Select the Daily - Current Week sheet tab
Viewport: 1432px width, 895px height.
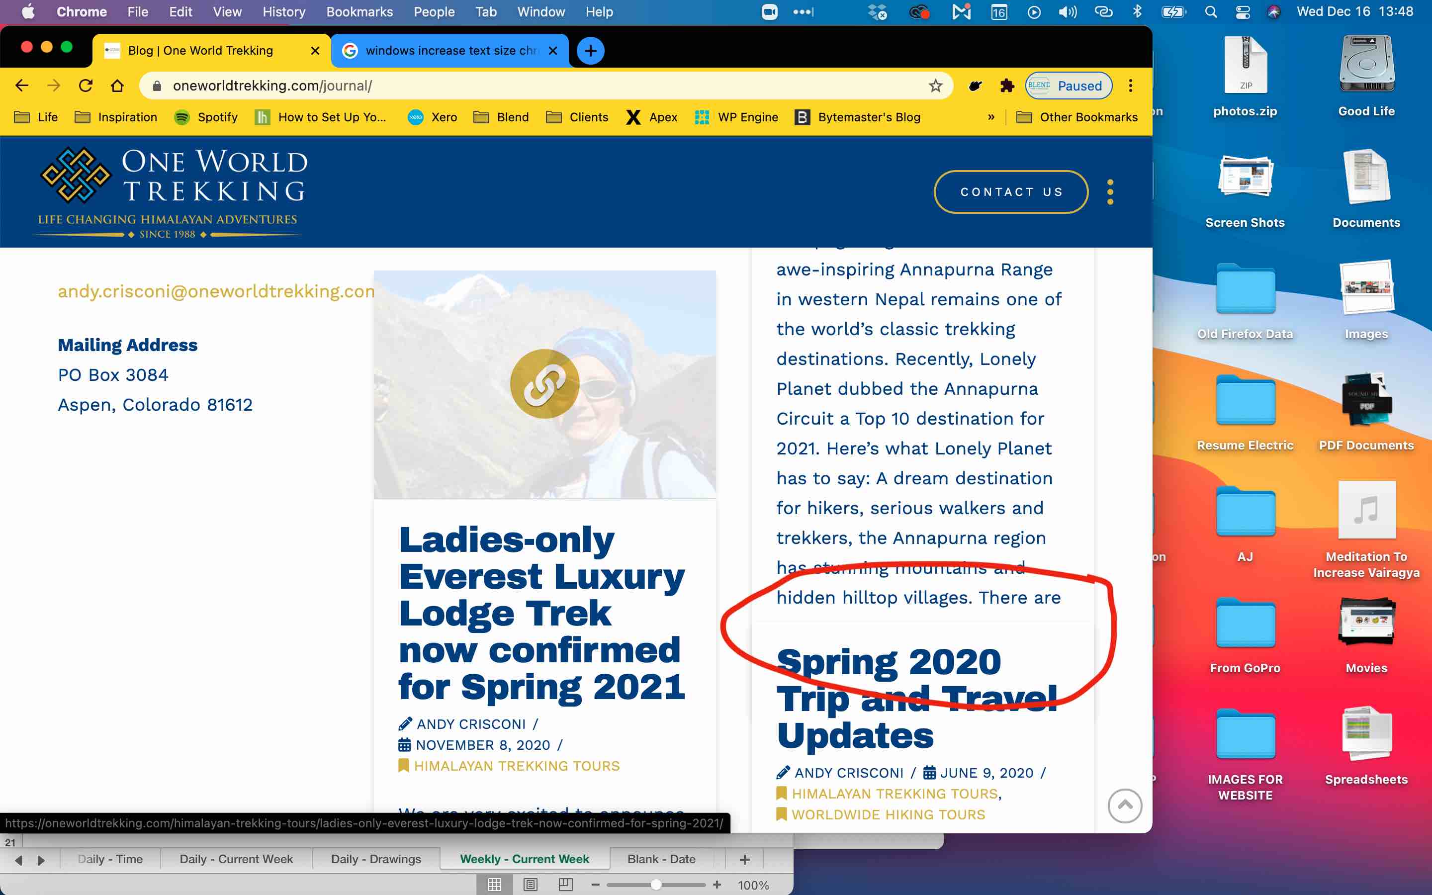[236, 859]
